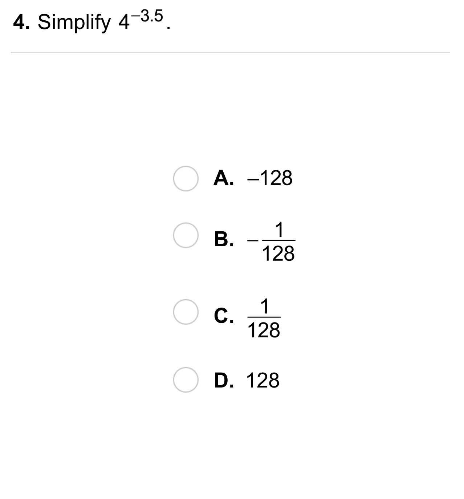Click the answer text –128
464x499 pixels.
pos(269,178)
